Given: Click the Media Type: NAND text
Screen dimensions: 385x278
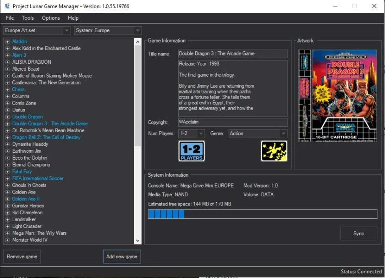Looking at the screenshot, I should [168, 195].
